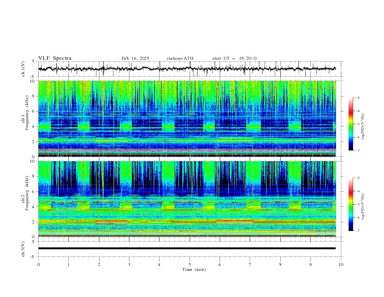The height and width of the screenshot is (297, 384).
Task: Click the time axis tick label 10
Action: coord(341,264)
